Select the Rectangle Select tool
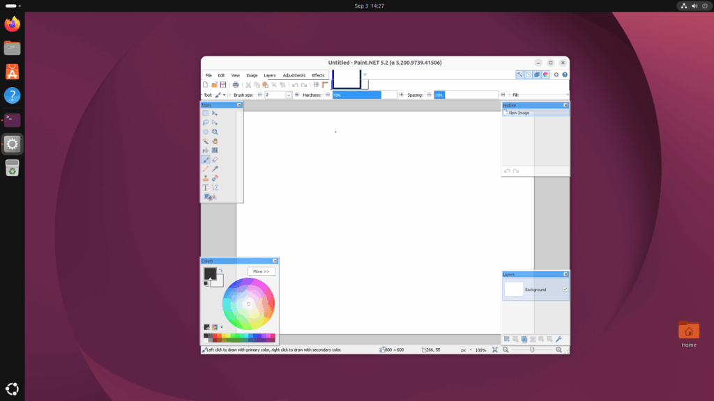714x401 pixels. click(x=206, y=113)
